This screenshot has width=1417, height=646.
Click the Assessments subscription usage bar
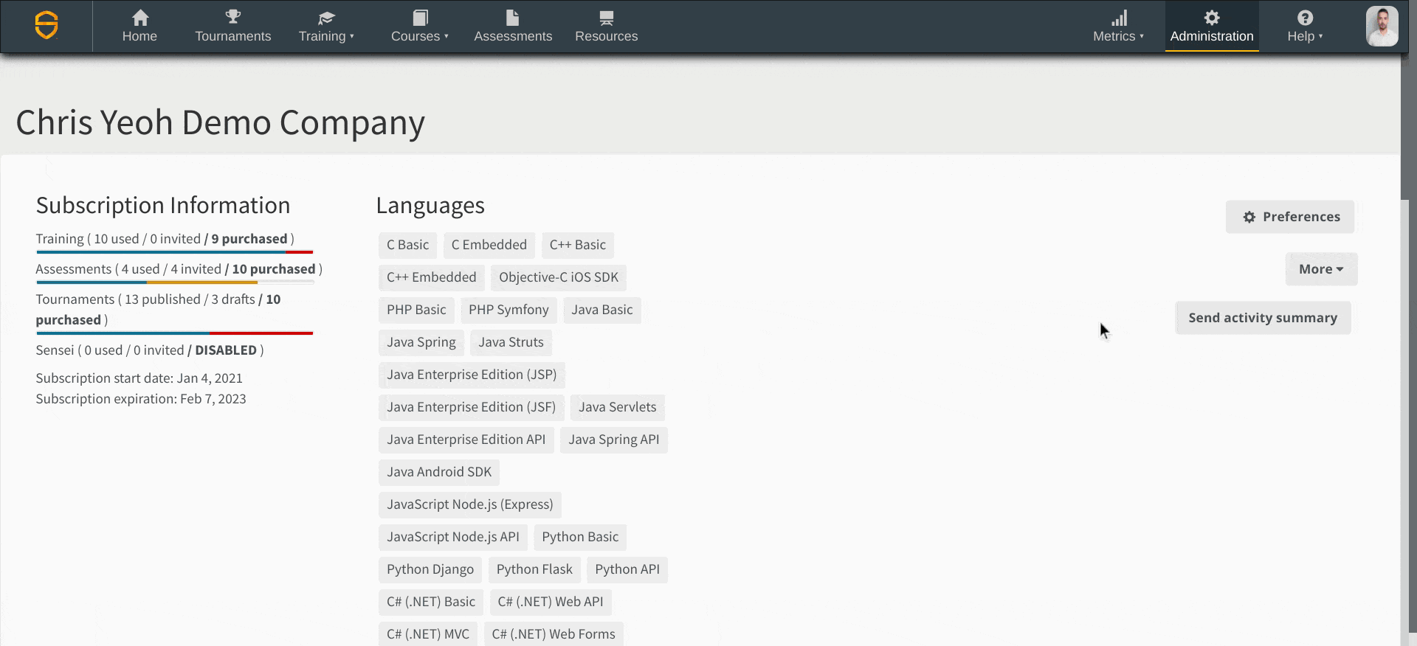(x=175, y=282)
